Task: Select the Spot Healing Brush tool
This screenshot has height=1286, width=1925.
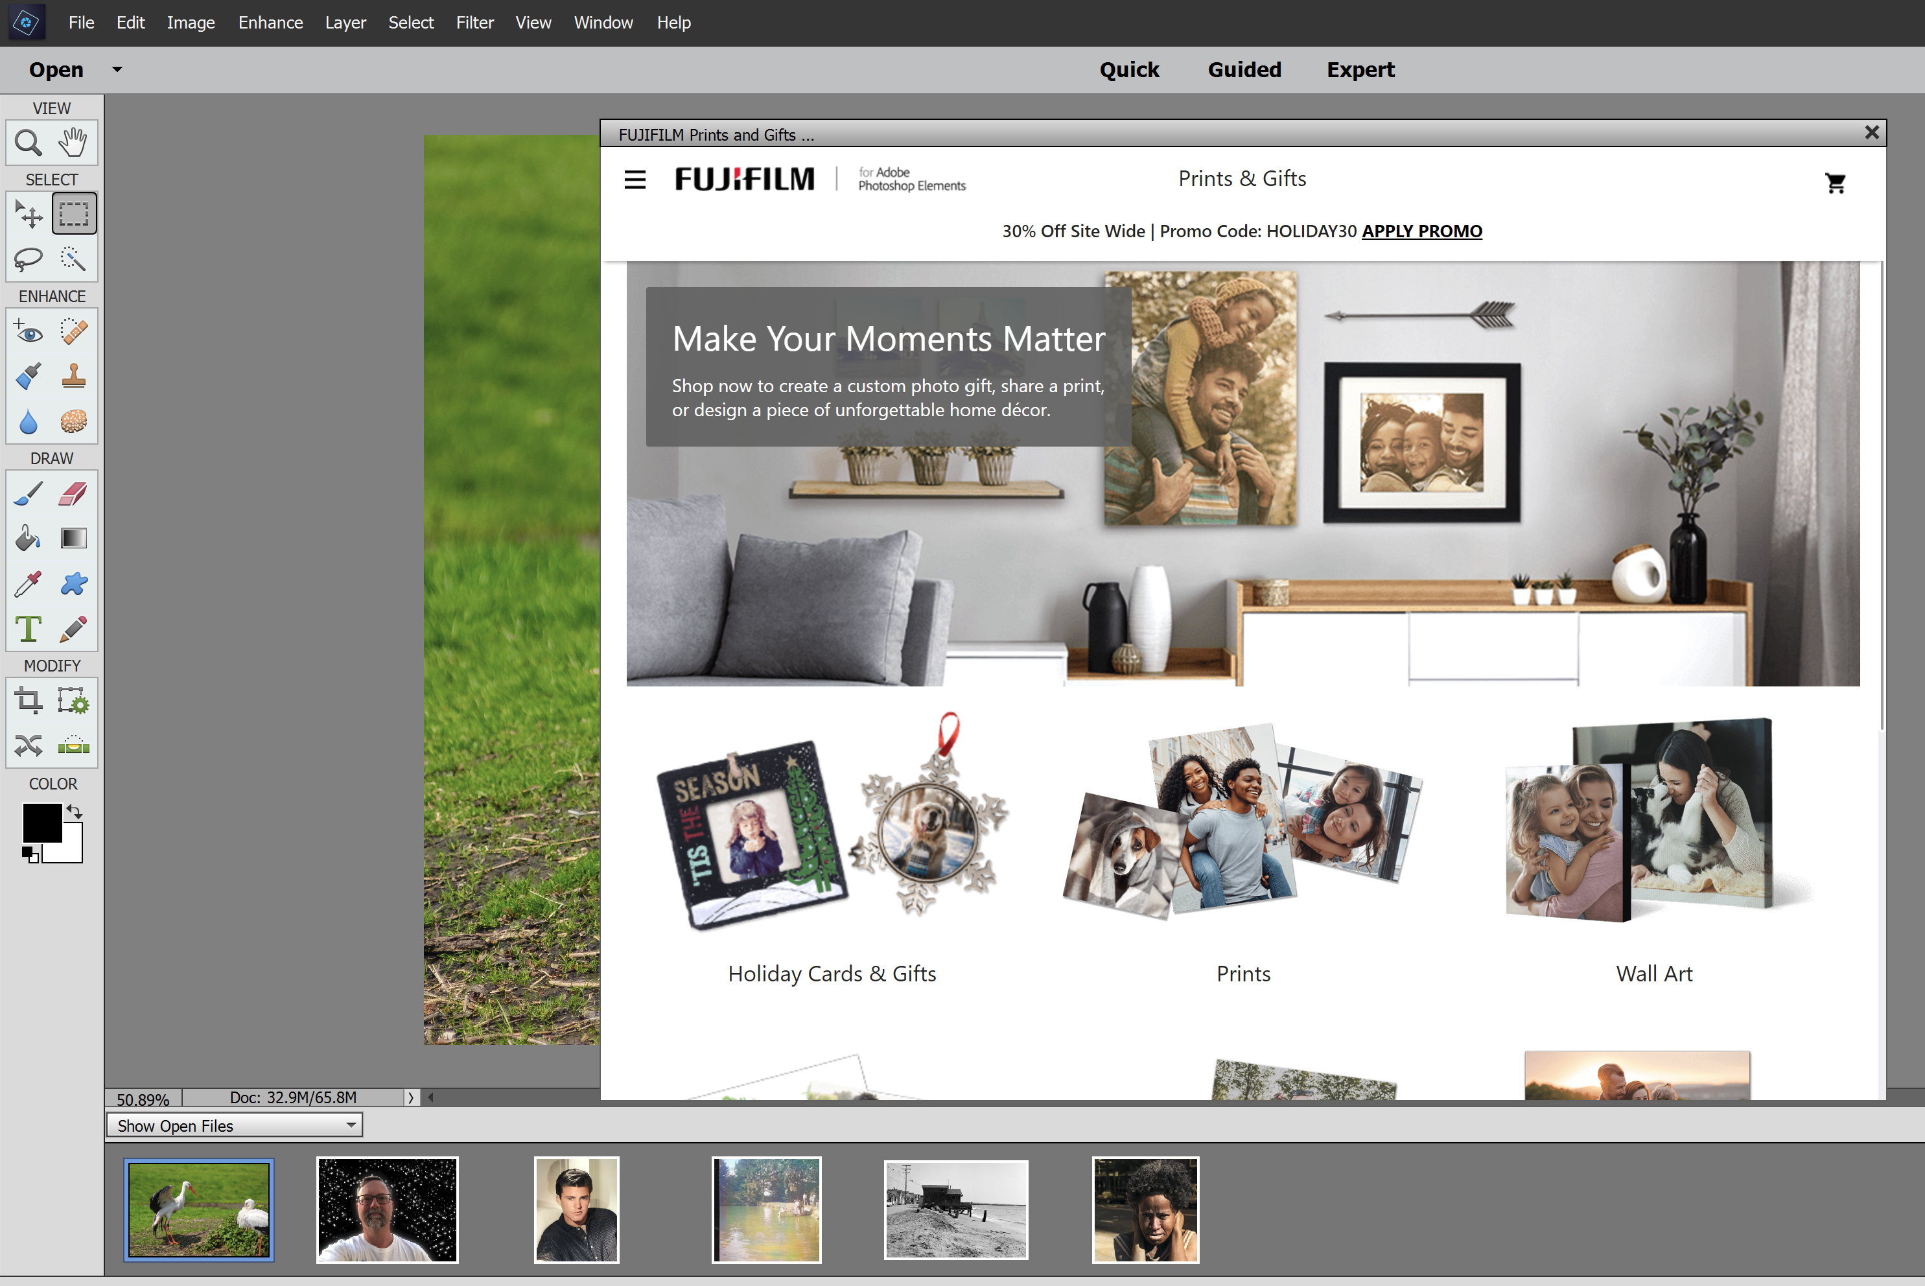Action: point(73,331)
